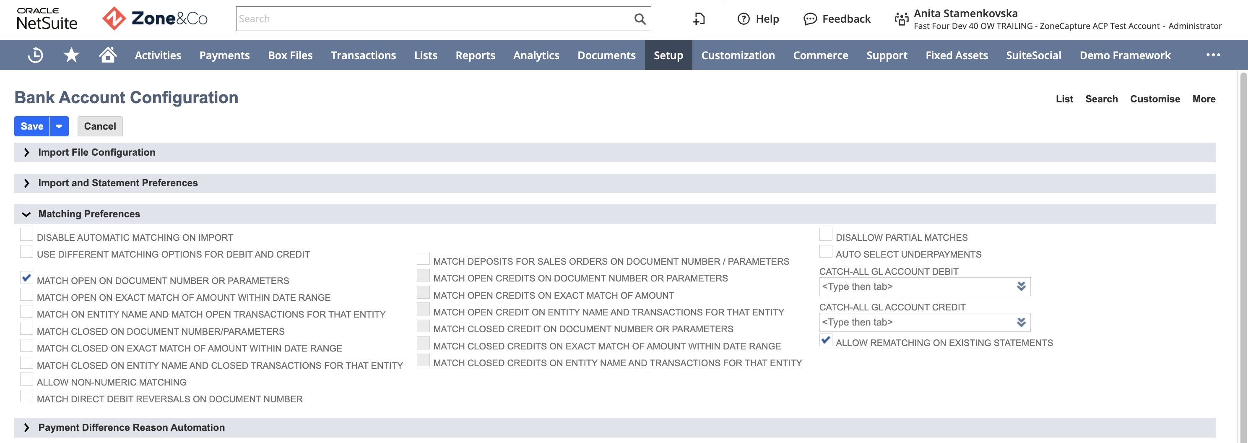The image size is (1248, 443).
Task: Check Match Direct Debit Reversals on Document Number
Action: tap(27, 396)
